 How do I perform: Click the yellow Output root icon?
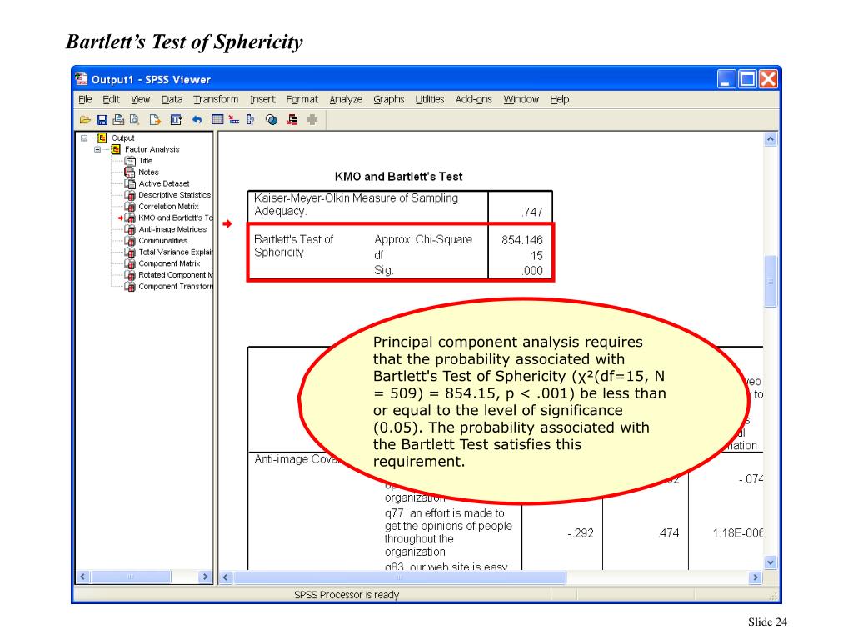tap(102, 137)
